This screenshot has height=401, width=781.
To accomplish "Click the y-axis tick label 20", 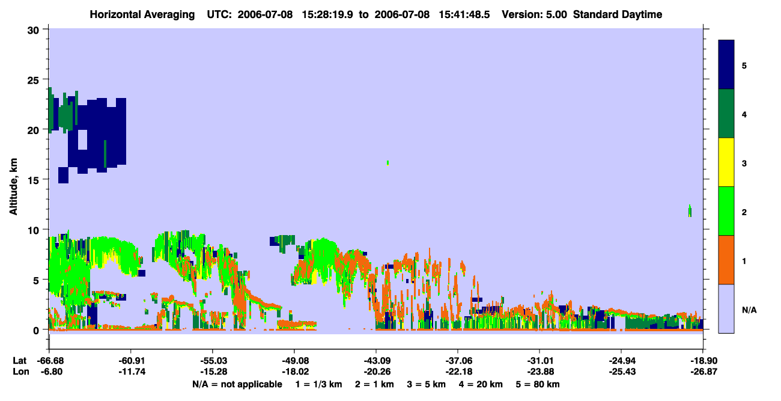I will click(35, 130).
